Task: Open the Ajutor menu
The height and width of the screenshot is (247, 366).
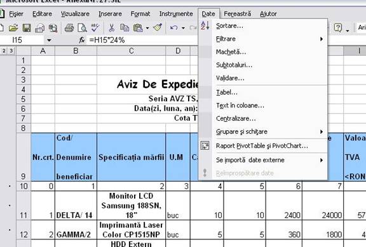Action: pos(268,14)
